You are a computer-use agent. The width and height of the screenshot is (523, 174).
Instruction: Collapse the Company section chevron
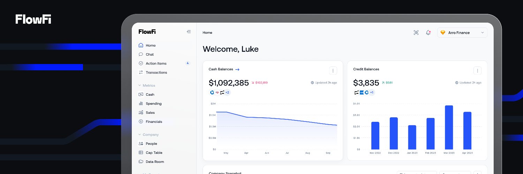[140, 134]
